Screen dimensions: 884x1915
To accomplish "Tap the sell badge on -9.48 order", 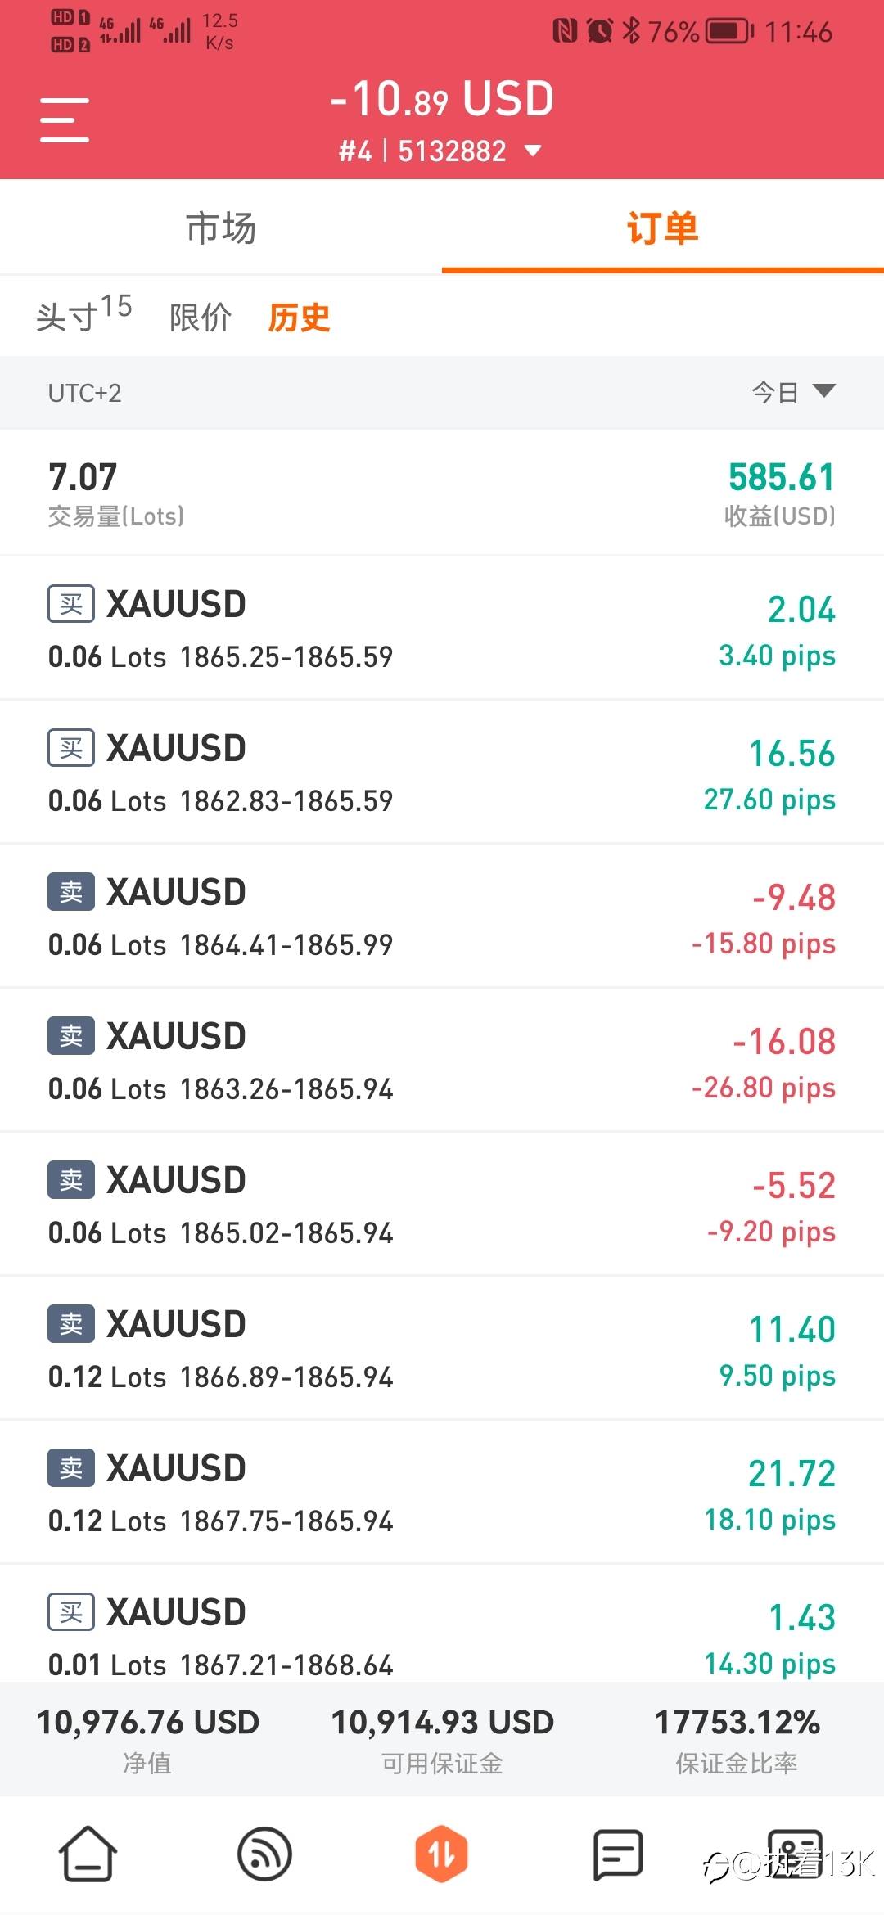I will coord(71,892).
